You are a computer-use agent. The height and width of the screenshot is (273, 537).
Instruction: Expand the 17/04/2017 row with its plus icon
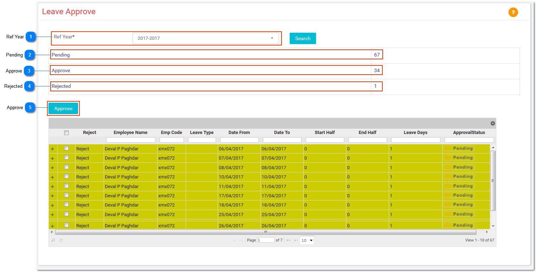point(52,196)
